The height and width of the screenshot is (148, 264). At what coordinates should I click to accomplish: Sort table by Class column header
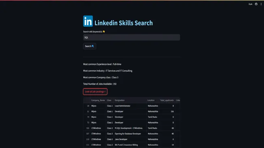110,100
